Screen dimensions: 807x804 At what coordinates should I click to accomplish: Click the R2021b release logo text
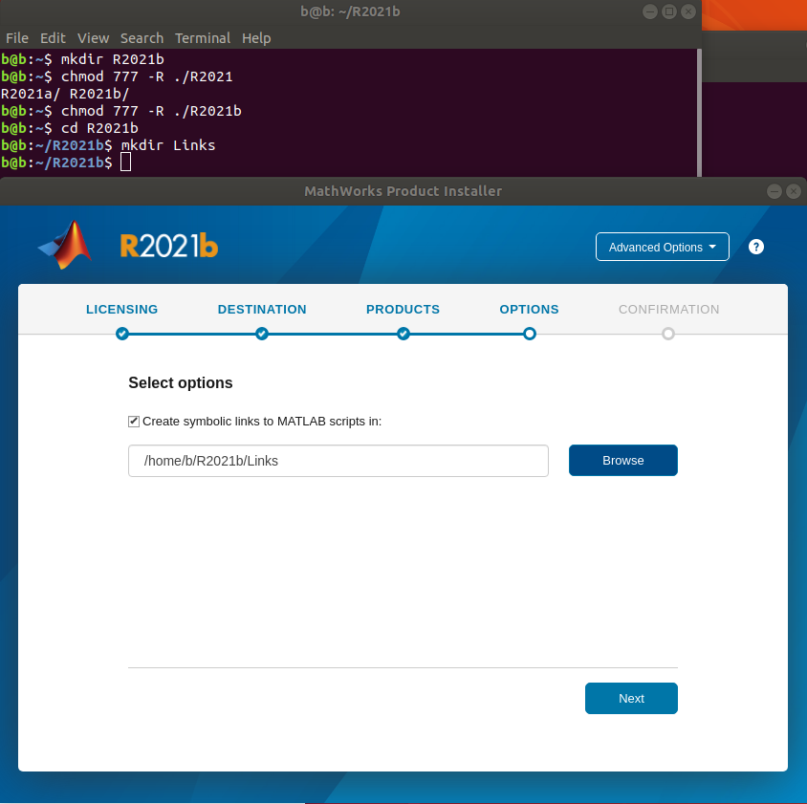point(169,246)
